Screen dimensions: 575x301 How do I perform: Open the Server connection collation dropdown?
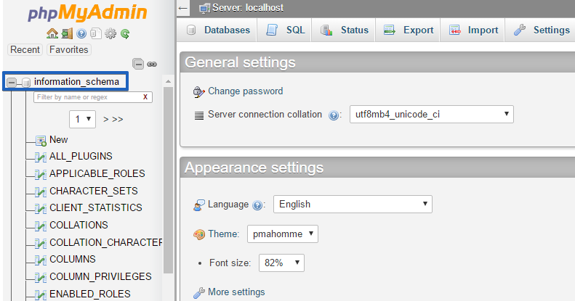point(431,114)
